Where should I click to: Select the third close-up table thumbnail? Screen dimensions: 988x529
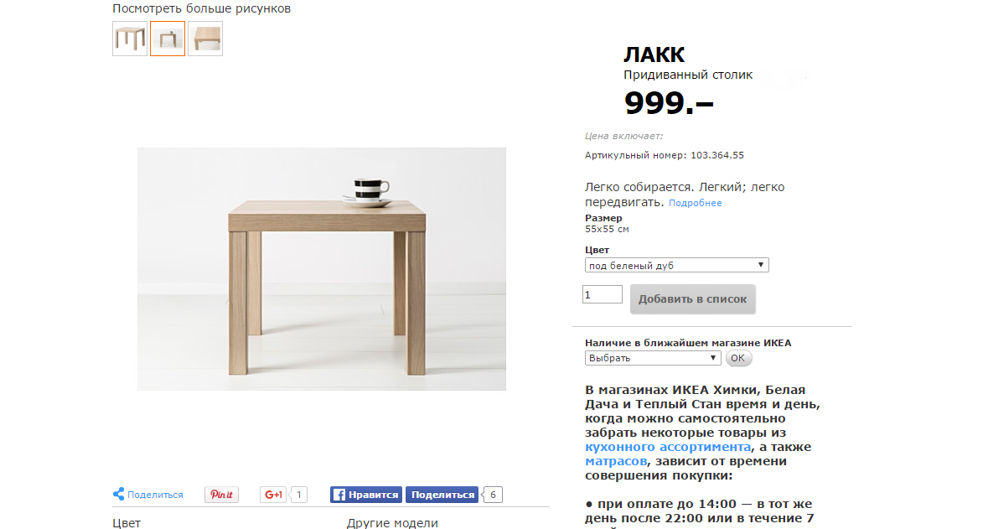coord(205,39)
